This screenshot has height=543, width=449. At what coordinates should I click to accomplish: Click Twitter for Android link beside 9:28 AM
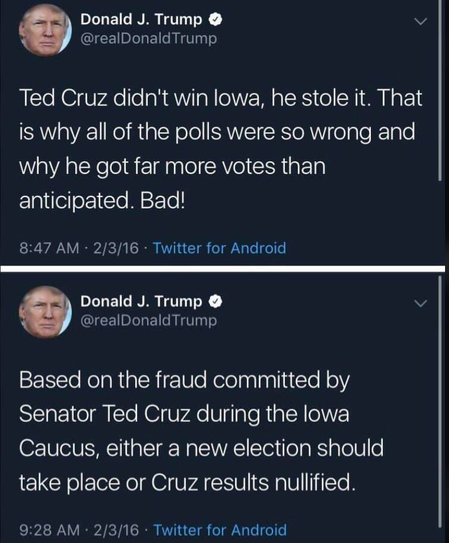point(220,531)
